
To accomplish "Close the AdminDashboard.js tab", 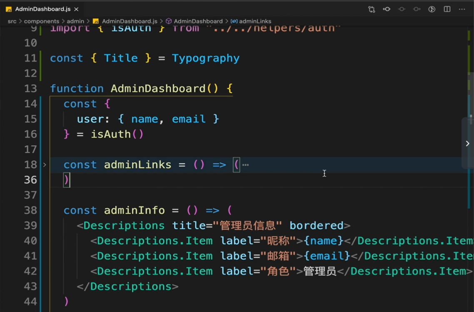I will [77, 10].
